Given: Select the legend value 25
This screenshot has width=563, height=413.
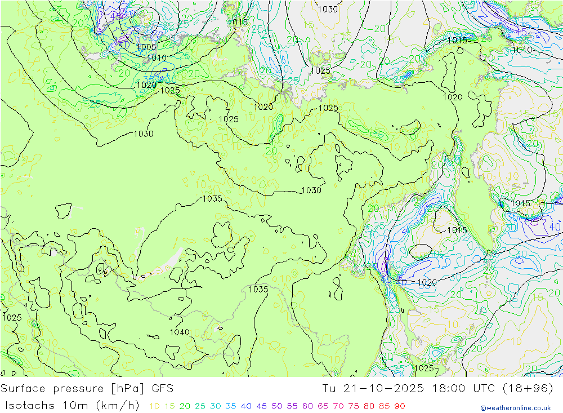Looking at the screenshot, I should click(x=200, y=407).
